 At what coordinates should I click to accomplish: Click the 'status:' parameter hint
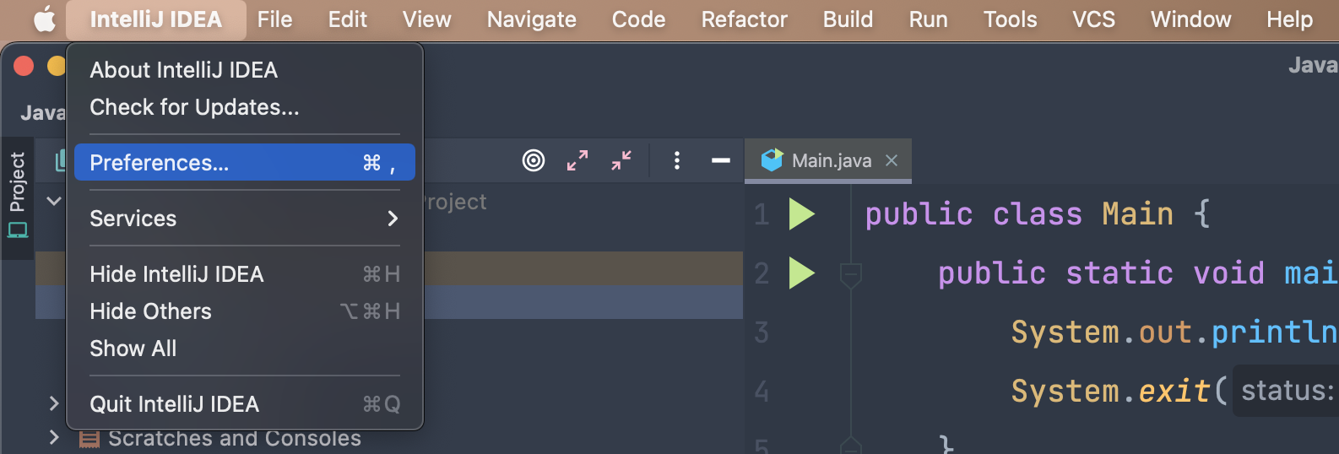(x=1287, y=391)
